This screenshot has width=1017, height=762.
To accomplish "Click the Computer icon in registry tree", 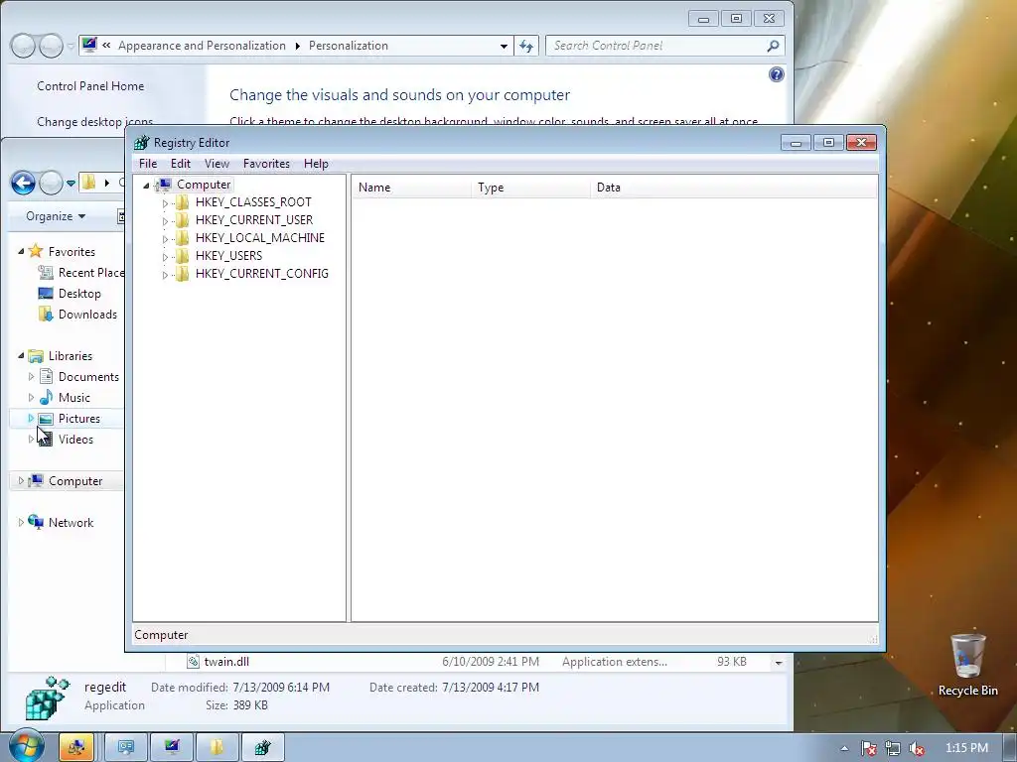I will click(x=164, y=185).
